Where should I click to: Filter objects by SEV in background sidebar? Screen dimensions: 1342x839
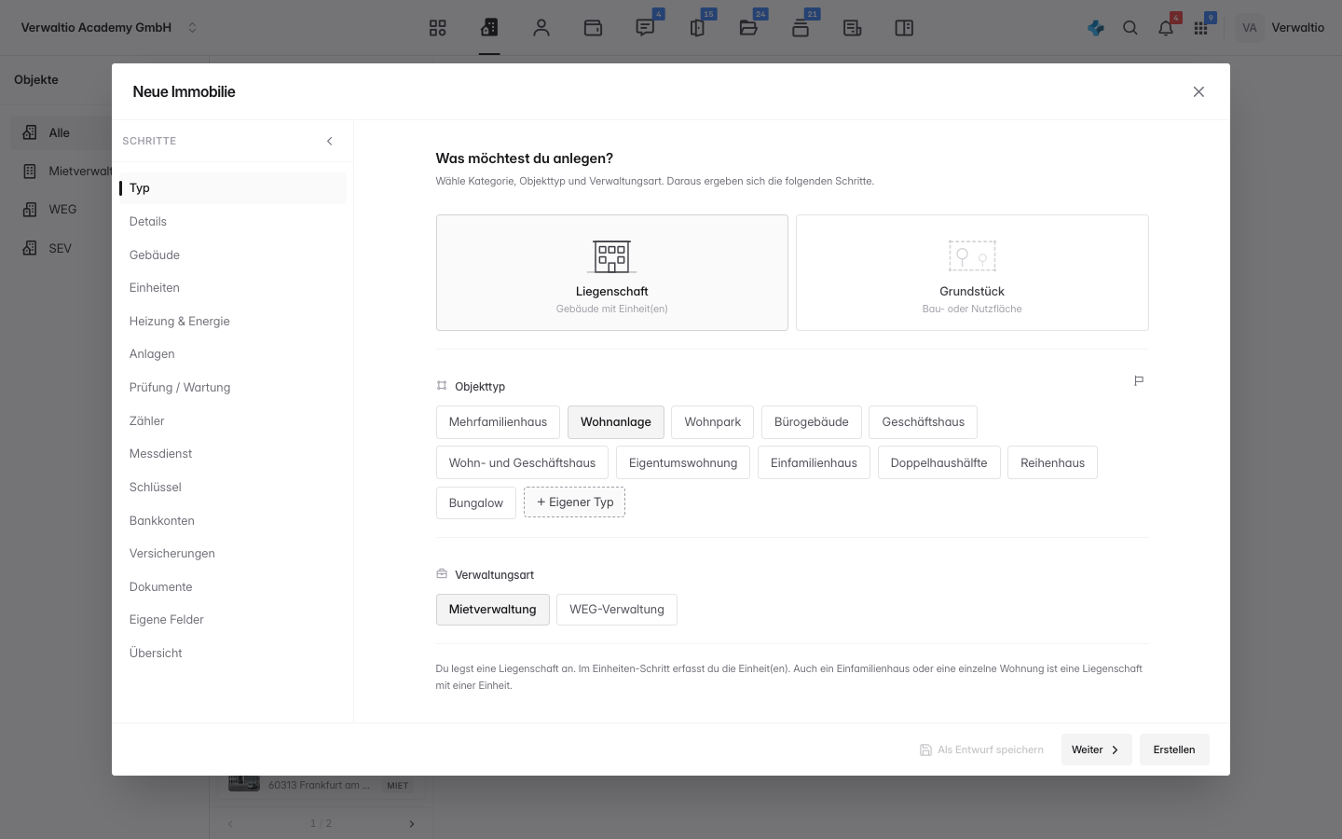[x=60, y=249]
